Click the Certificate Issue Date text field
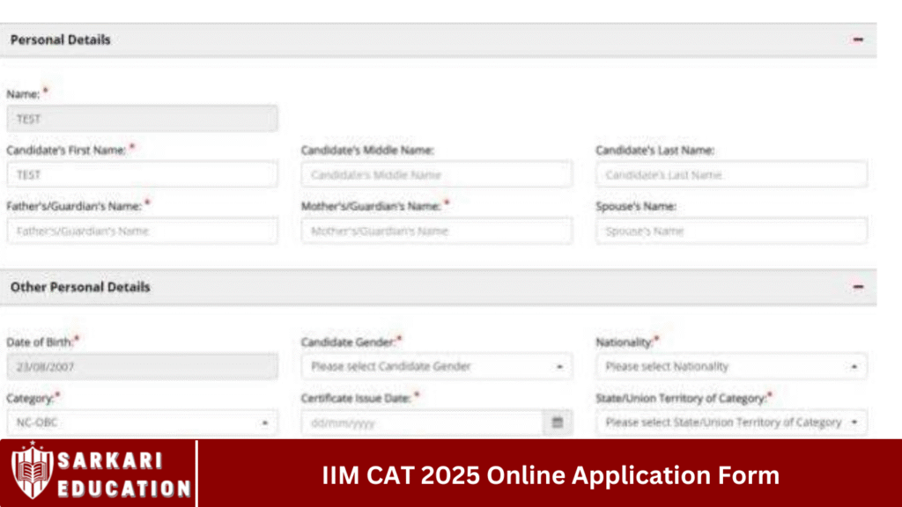Image resolution: width=902 pixels, height=507 pixels. tap(421, 422)
